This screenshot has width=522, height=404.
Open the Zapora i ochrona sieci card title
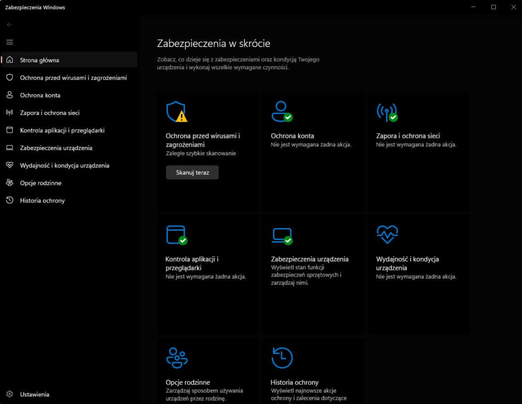click(408, 136)
